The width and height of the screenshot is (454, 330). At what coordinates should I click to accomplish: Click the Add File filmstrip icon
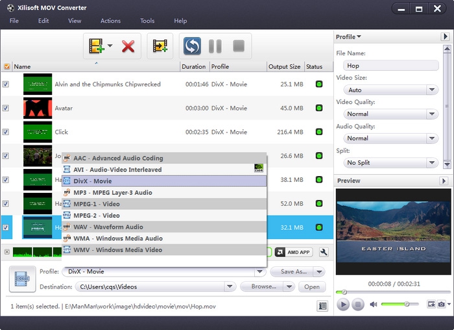[x=97, y=46]
